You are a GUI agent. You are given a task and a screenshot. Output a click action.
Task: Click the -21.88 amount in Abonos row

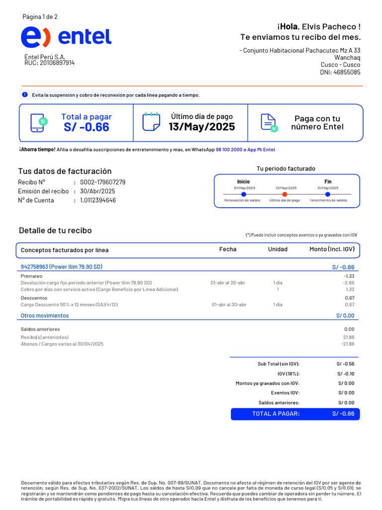[x=349, y=344]
